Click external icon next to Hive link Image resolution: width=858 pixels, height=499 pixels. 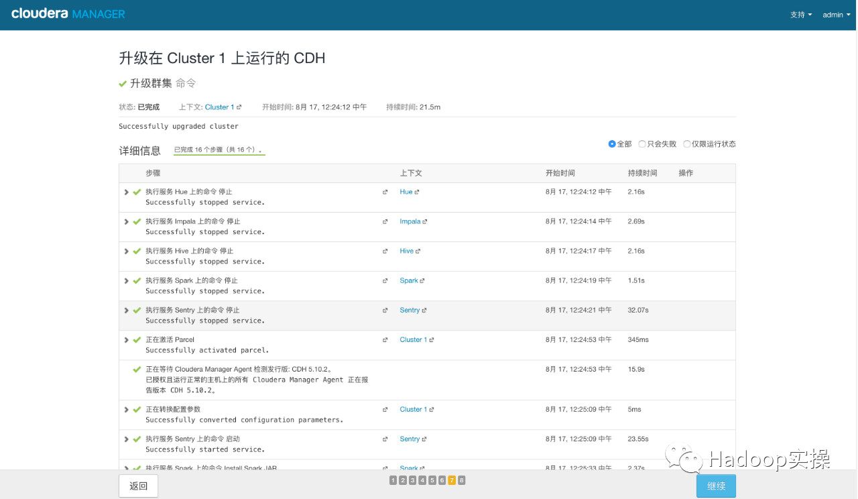[418, 252]
